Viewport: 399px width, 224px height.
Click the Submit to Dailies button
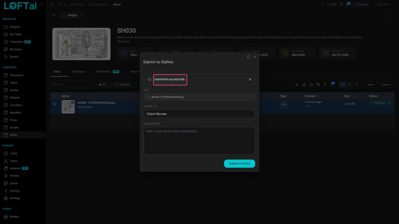pos(239,164)
